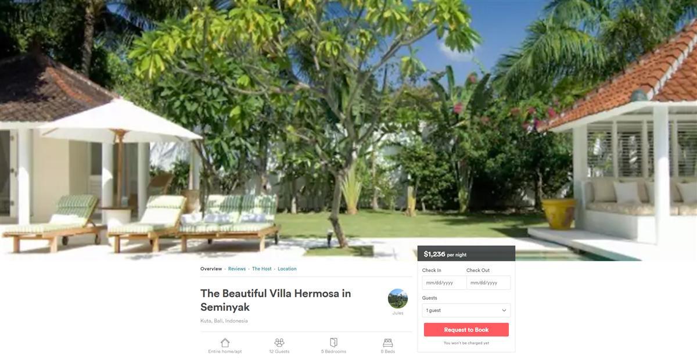Click the 12 Guests people icon
The width and height of the screenshot is (697, 359).
point(279,343)
